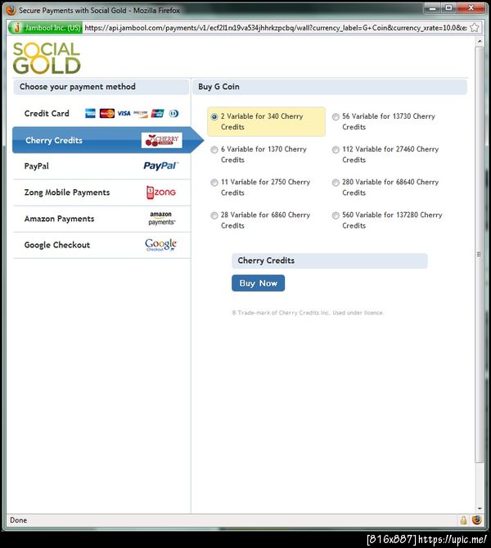Screen dimensions: 491x548
Task: Click the 'Done' status bar text
Action: (19, 520)
